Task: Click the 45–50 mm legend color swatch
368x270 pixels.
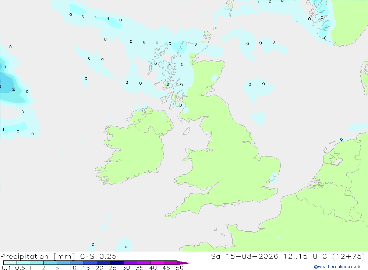Action: click(x=171, y=263)
